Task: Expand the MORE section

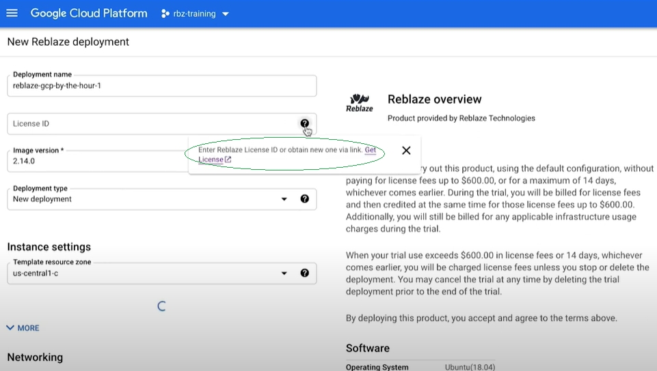Action: coord(23,328)
